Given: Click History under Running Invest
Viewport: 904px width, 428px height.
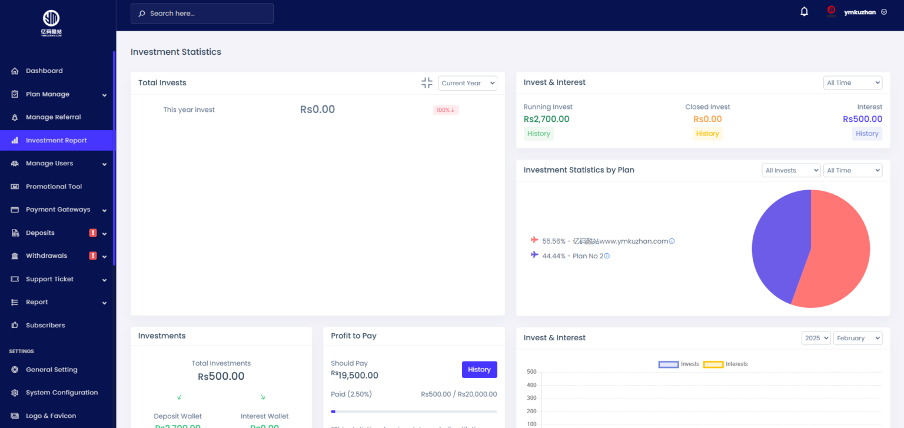Looking at the screenshot, I should coord(539,134).
